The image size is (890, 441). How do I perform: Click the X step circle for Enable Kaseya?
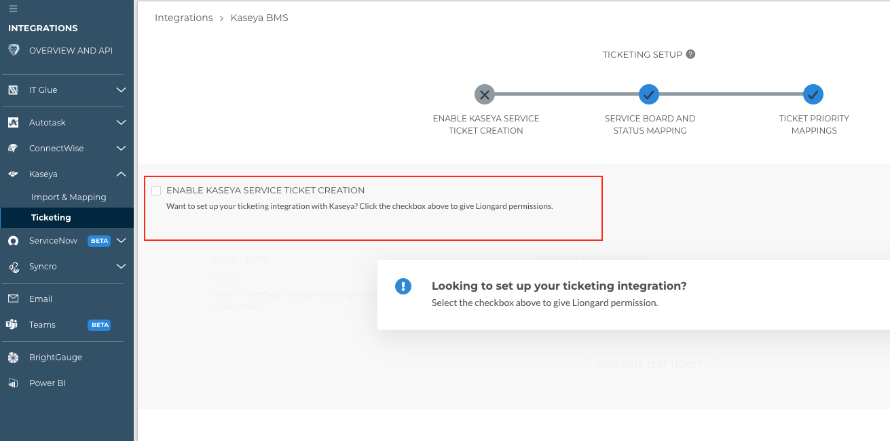pyautogui.click(x=485, y=94)
